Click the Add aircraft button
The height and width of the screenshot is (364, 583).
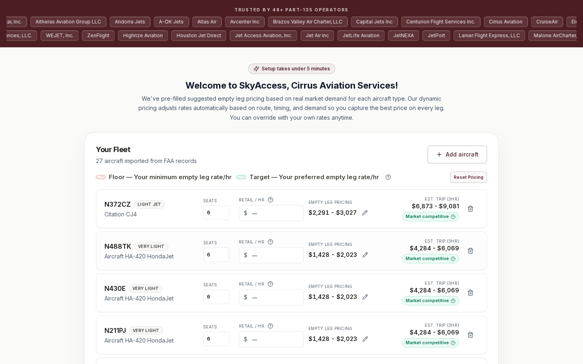[457, 154]
